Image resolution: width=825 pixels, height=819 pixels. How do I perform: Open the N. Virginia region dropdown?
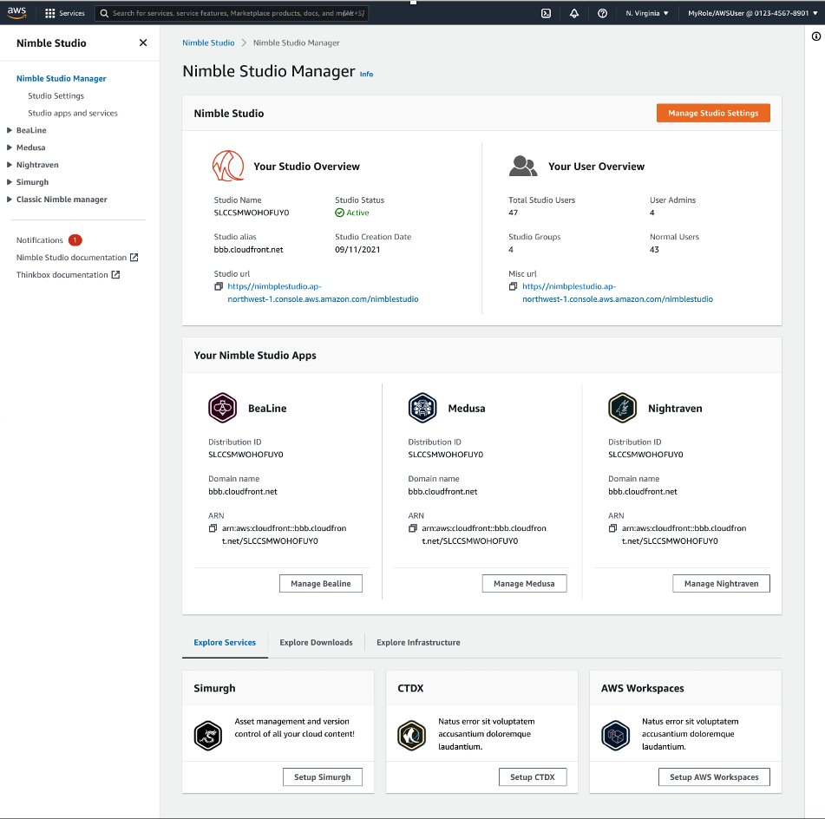(x=646, y=13)
